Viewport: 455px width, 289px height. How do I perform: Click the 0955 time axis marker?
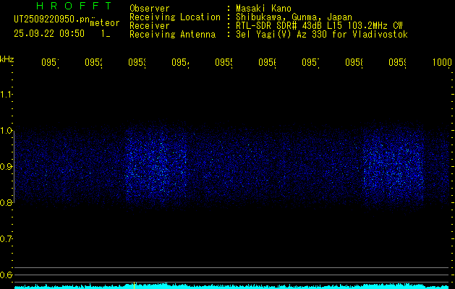click(x=224, y=63)
